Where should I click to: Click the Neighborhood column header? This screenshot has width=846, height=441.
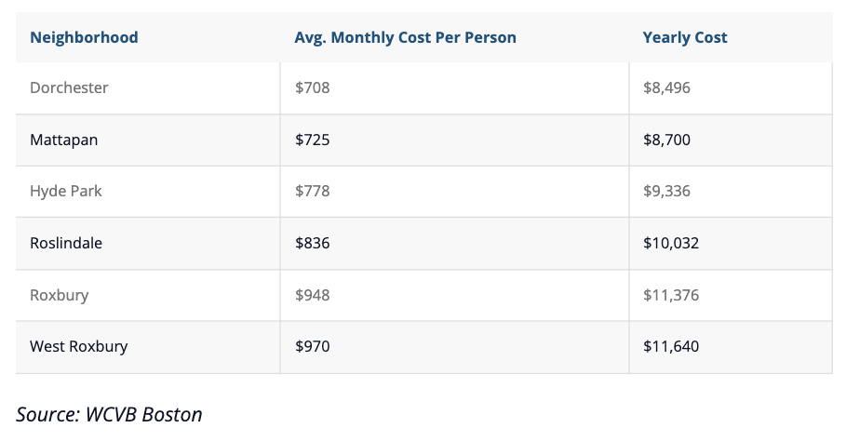coord(84,37)
